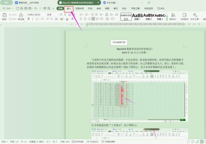Open the quick access toolbar customize arrow
The height and width of the screenshot is (144, 206).
[x=53, y=8]
